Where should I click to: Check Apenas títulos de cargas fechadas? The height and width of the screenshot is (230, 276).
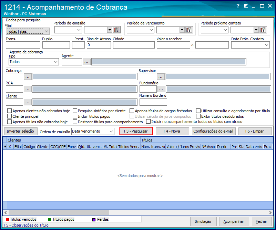coord(132,111)
